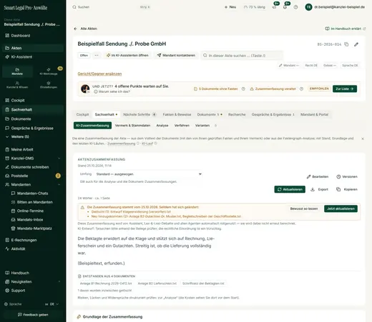Open info icon next to Zusammenfassung veraltet

click(x=301, y=89)
